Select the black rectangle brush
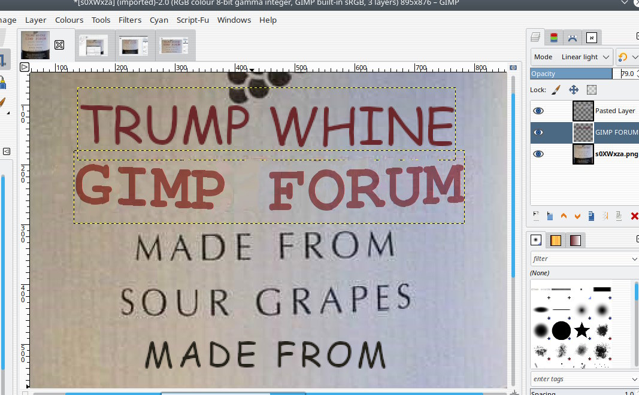Image resolution: width=639 pixels, height=395 pixels. [602, 290]
